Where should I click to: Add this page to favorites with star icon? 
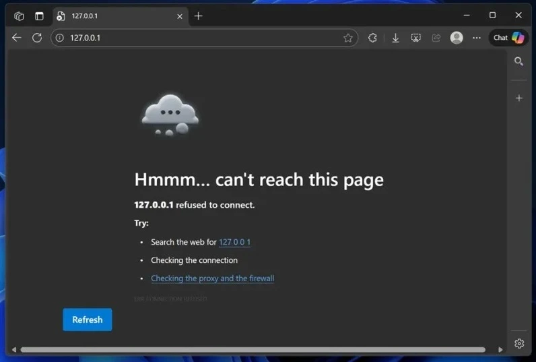348,38
